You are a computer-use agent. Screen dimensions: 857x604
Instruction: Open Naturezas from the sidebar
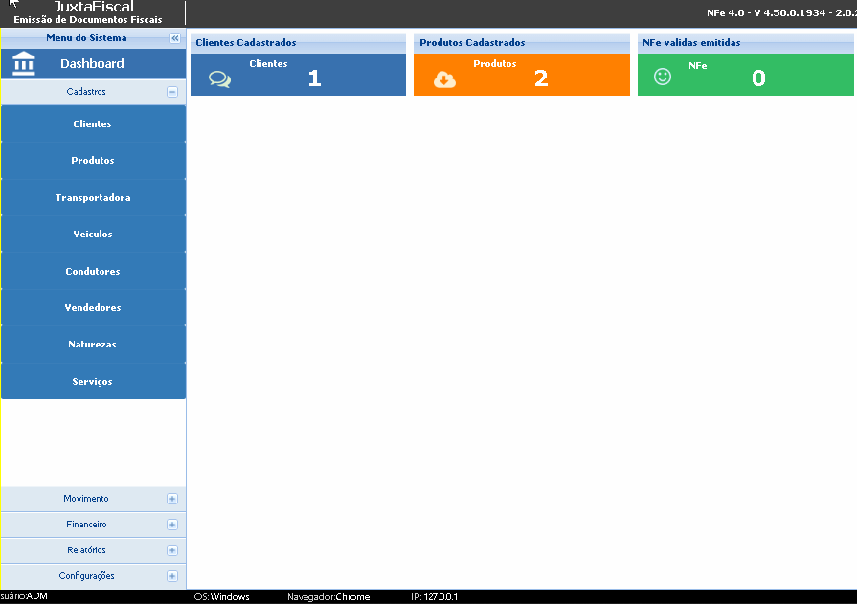pos(93,345)
